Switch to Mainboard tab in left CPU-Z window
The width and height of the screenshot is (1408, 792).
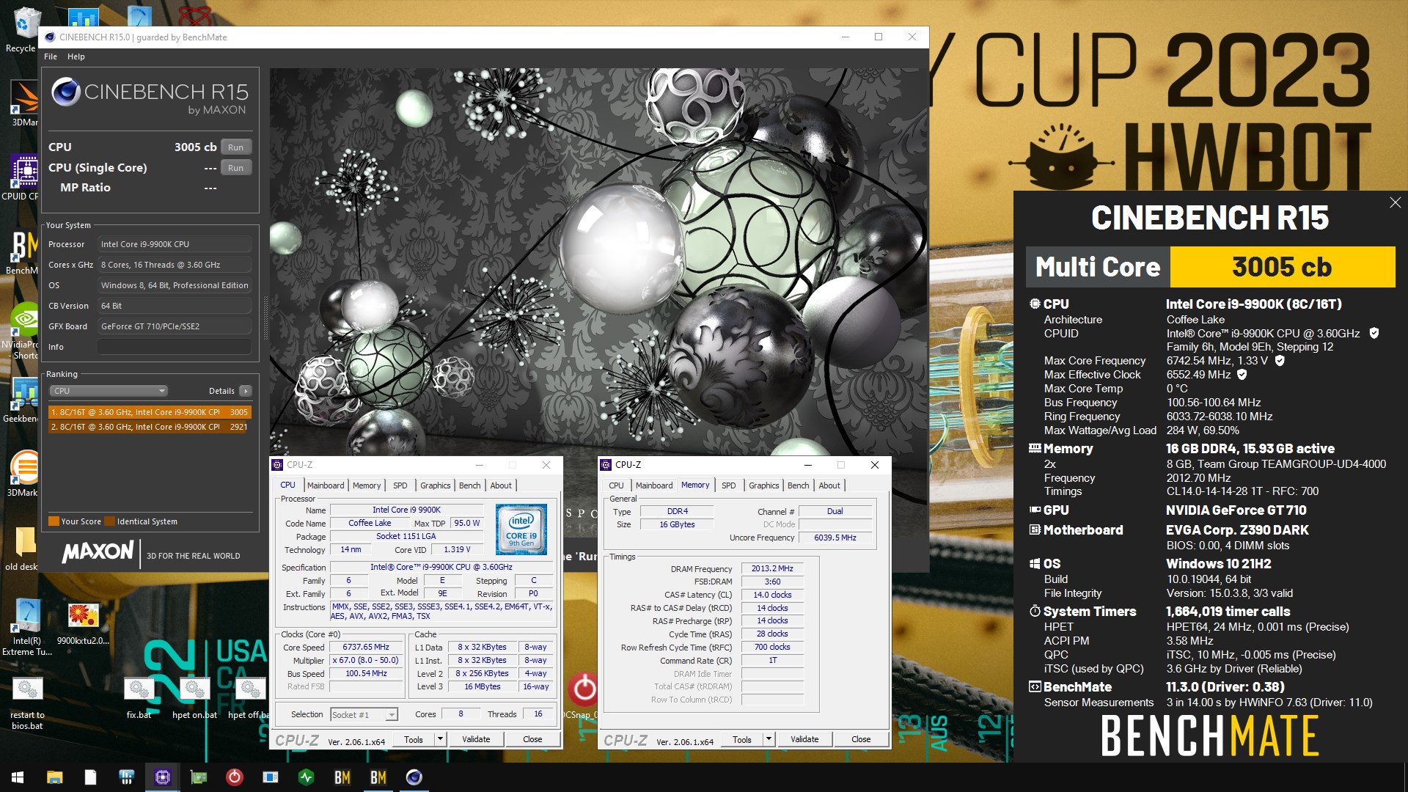[326, 485]
